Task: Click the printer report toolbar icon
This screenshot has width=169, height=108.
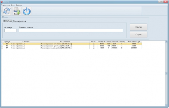Action: [x=17, y=11]
